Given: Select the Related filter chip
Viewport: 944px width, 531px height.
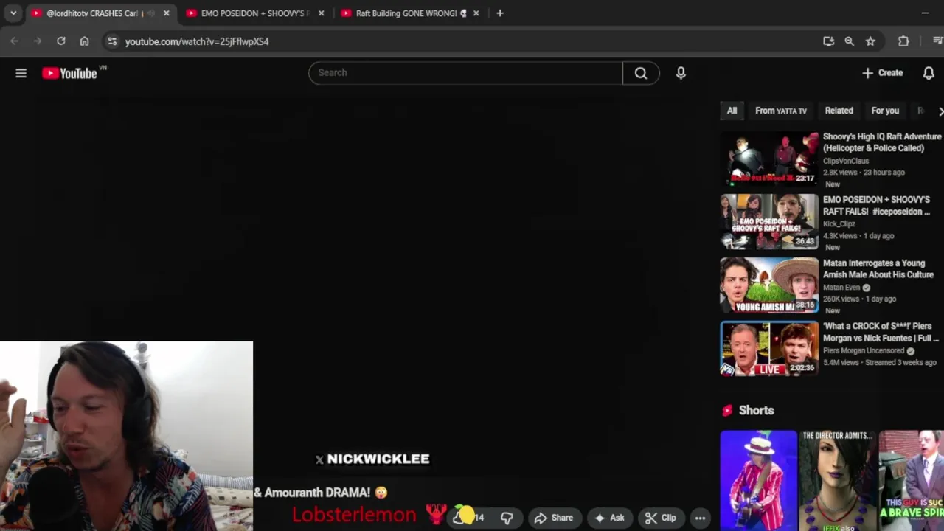Looking at the screenshot, I should 839,111.
